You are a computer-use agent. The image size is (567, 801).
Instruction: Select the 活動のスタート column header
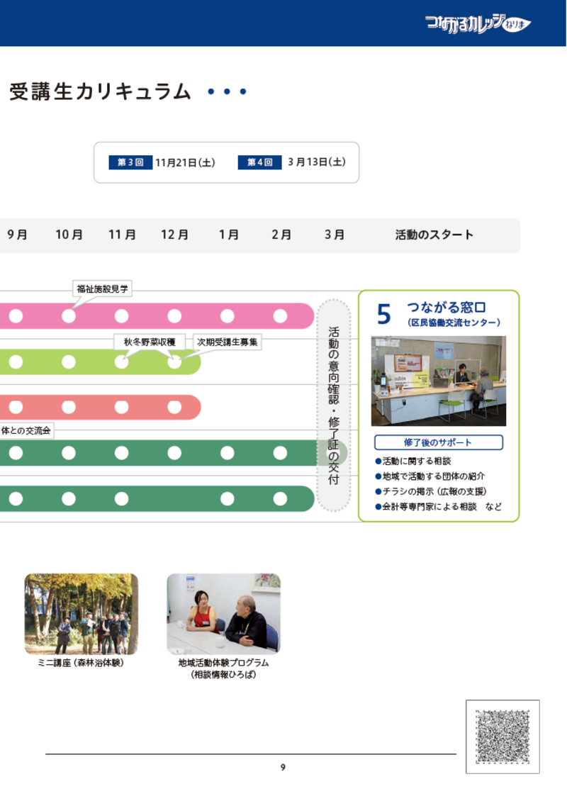[x=434, y=235]
